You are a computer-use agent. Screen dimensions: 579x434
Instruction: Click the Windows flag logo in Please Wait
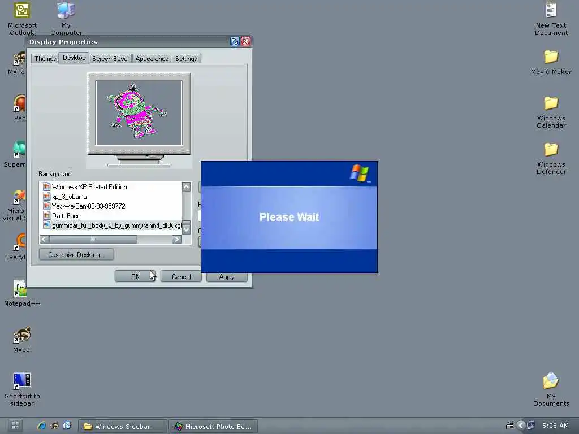coord(359,173)
